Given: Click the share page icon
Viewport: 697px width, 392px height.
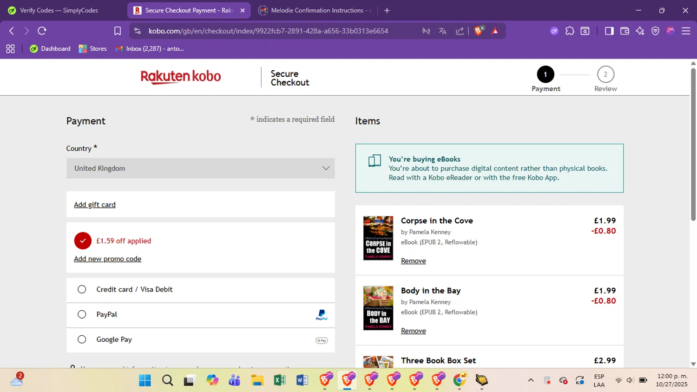Looking at the screenshot, I should pos(460,31).
